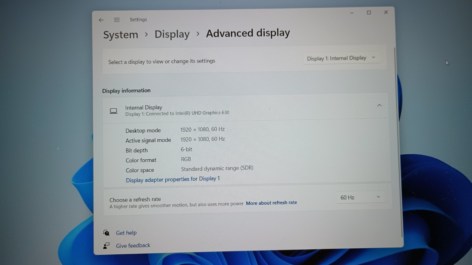Click the laptop icon beside Internal Display

pyautogui.click(x=114, y=111)
